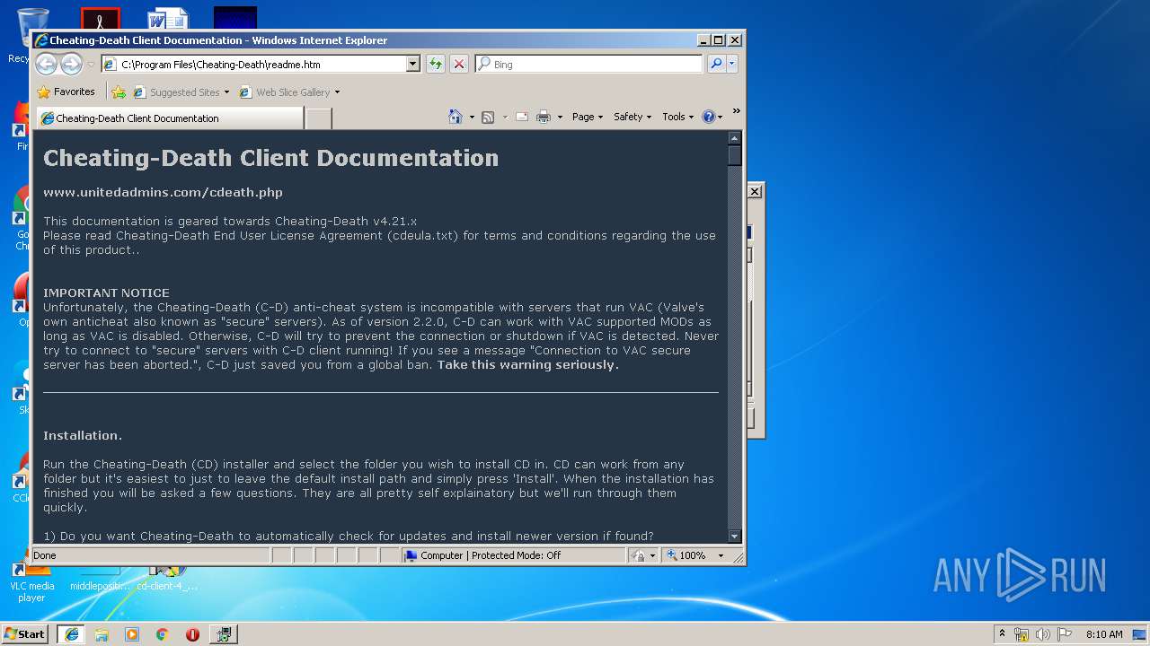Viewport: 1150px width, 646px height.
Task: Open the recent pages dropdown beside Forward
Action: point(91,65)
